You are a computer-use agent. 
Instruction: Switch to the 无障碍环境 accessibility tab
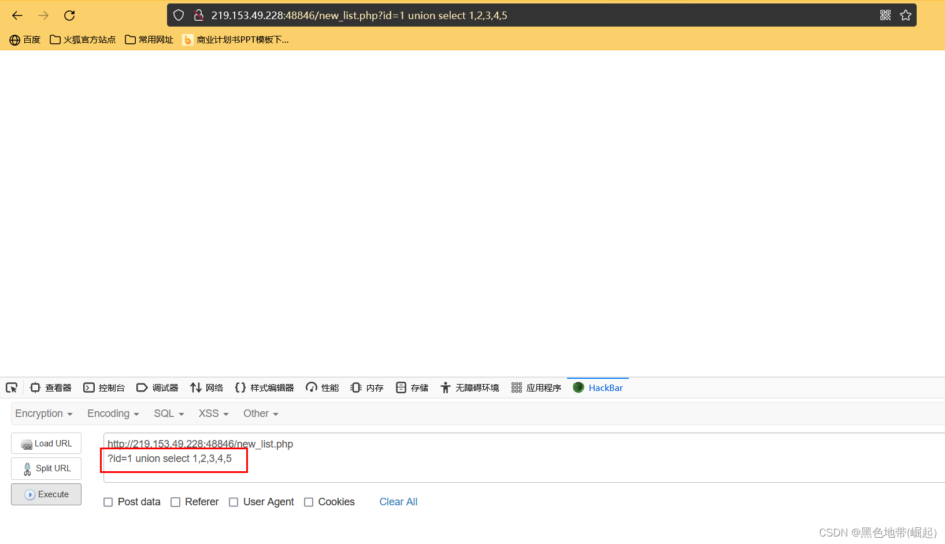click(469, 387)
